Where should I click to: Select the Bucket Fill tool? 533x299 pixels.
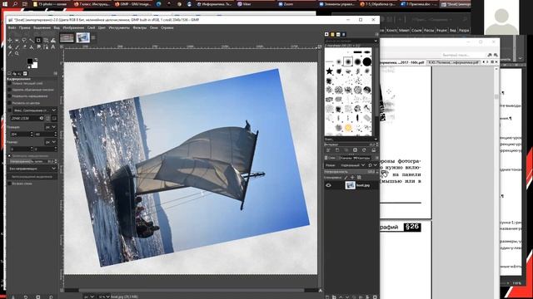(9, 47)
